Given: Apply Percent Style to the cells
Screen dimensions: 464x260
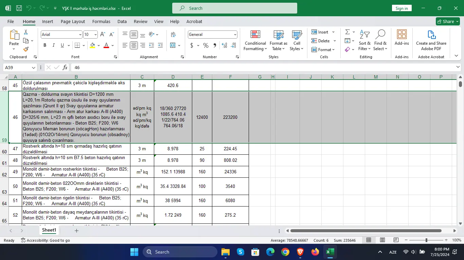Looking at the screenshot, I should [206, 45].
